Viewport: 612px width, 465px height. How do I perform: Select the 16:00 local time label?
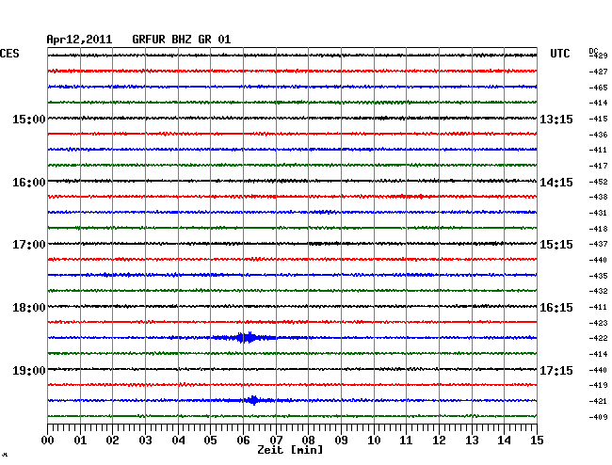coord(29,183)
